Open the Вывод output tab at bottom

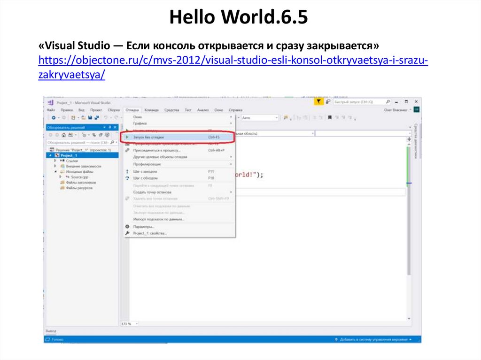[51, 331]
